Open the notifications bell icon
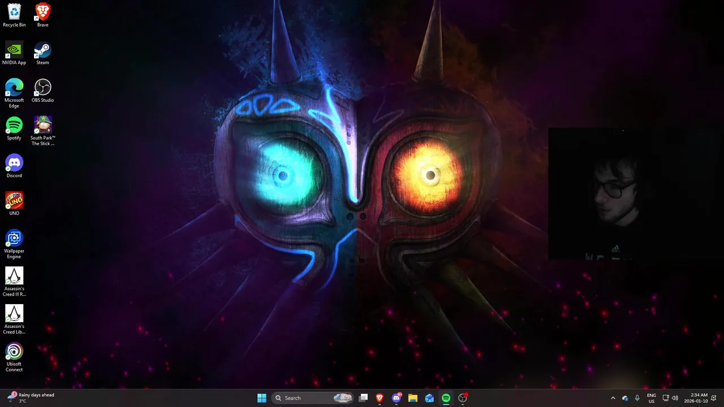Viewport: 724px width, 407px height. click(714, 398)
